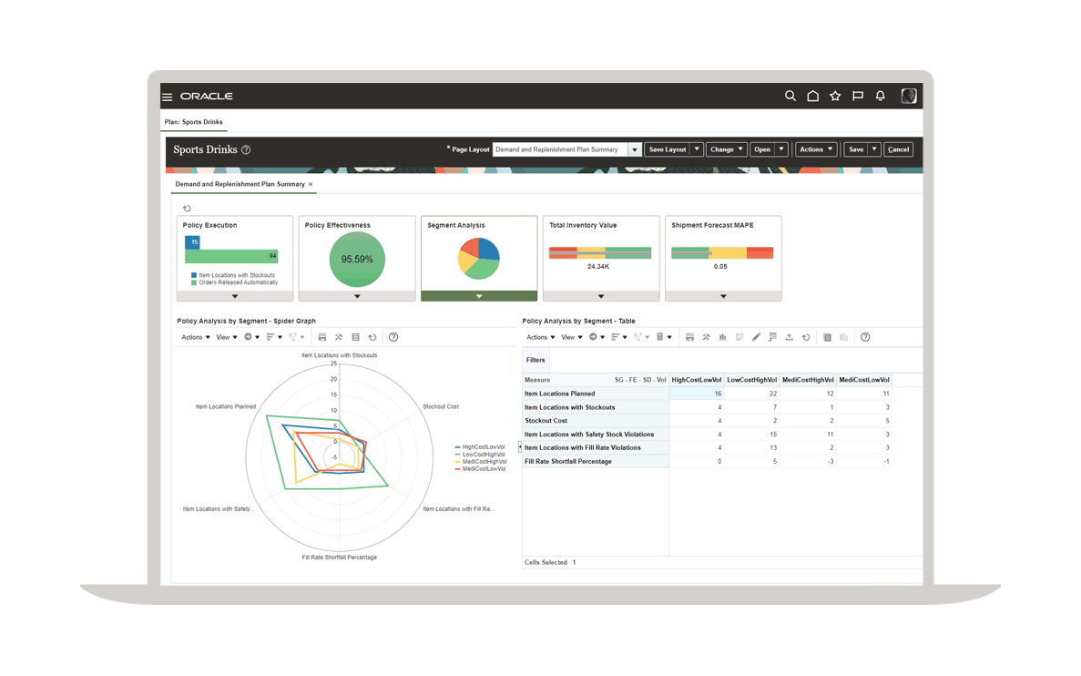Open the notifications bell
The width and height of the screenshot is (1081, 676).
(x=880, y=96)
